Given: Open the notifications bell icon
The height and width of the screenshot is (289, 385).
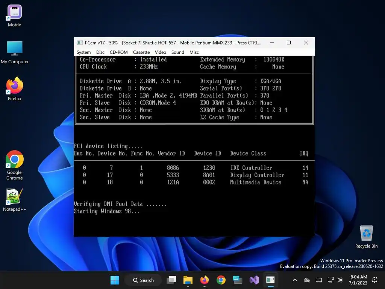Looking at the screenshot, I should click(x=375, y=280).
